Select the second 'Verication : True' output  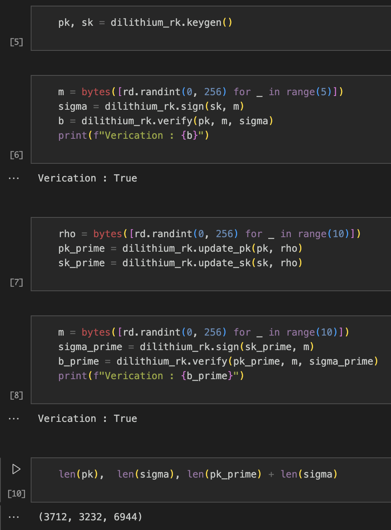[x=87, y=419]
